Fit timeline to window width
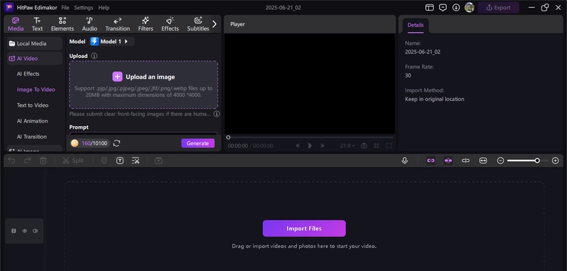The image size is (567, 271). point(483,161)
